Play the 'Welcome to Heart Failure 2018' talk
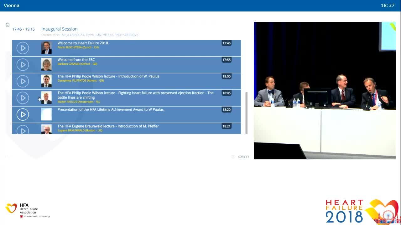The height and width of the screenshot is (225, 401). click(x=23, y=48)
